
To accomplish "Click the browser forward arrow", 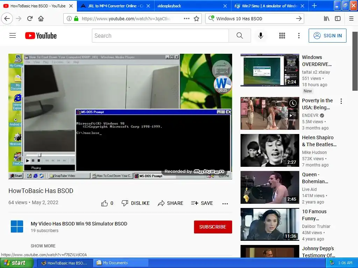I will [x=19, y=18].
